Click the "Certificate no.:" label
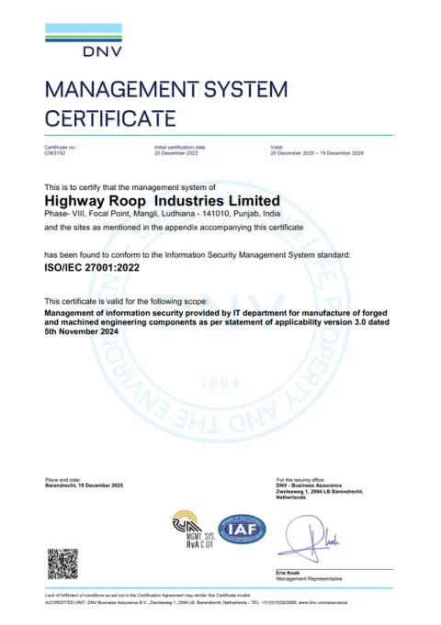This screenshot has height=625, width=441. coord(61,148)
